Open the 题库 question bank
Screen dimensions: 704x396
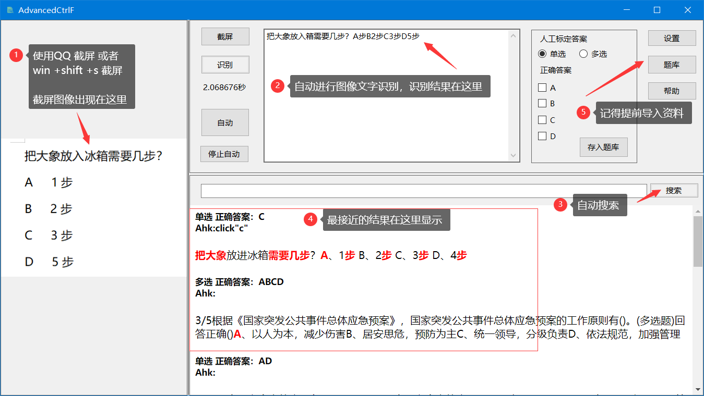point(672,65)
